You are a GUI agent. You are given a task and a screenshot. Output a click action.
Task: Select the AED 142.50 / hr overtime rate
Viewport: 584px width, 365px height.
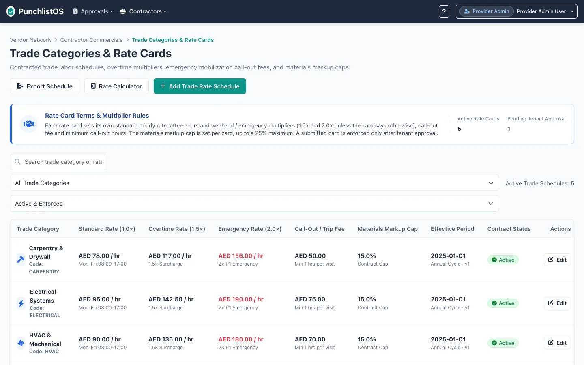point(171,299)
